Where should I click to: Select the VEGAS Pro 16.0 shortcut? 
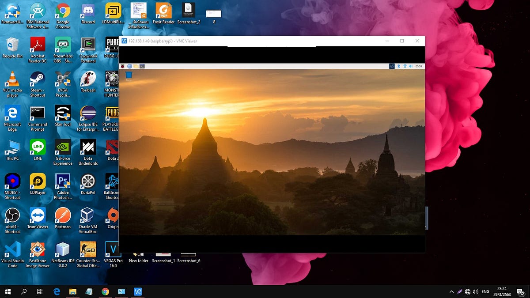point(113,255)
